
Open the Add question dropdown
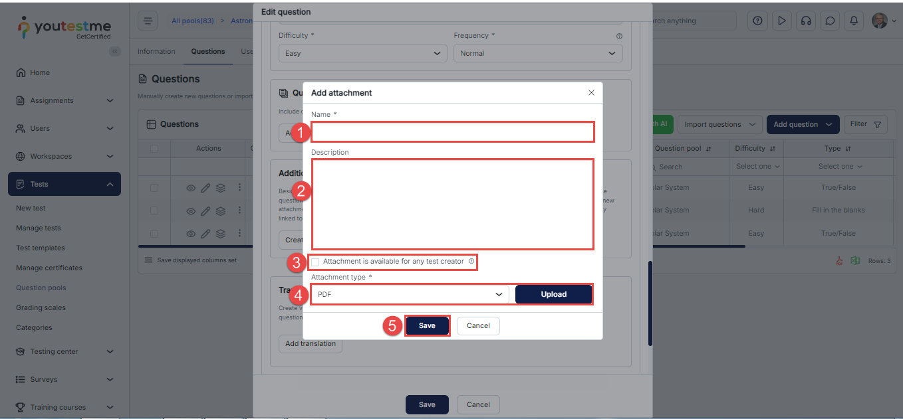pos(803,124)
